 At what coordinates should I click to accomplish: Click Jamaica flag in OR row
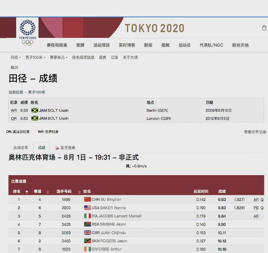pyautogui.click(x=35, y=118)
